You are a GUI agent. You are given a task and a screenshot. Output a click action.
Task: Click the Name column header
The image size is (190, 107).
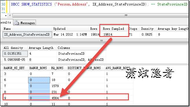tap(28, 29)
